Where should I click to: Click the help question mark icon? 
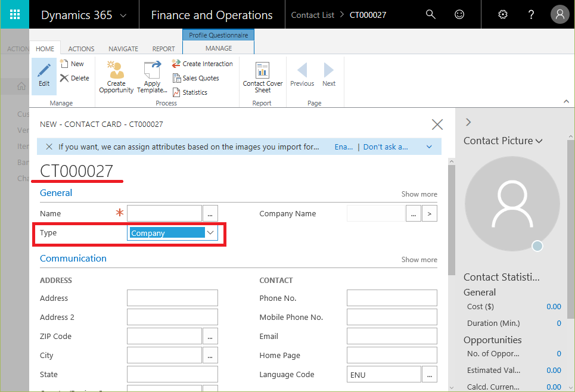point(531,14)
